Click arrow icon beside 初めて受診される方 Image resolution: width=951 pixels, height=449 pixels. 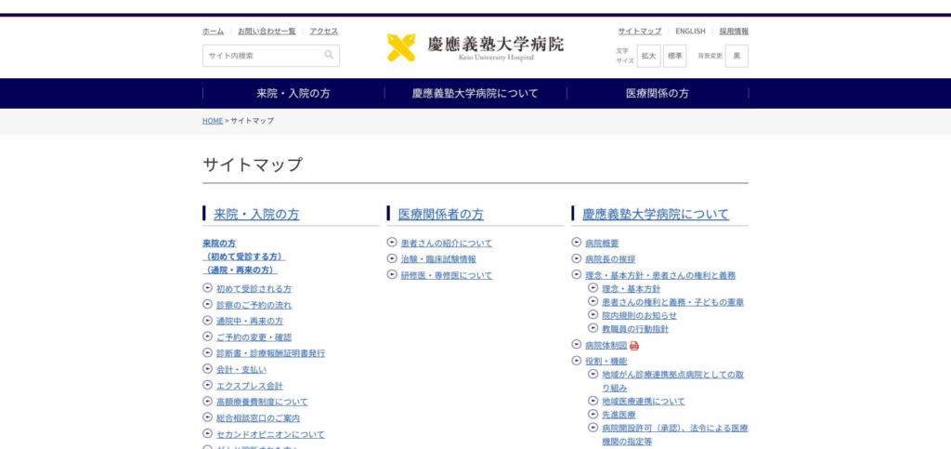tap(207, 289)
